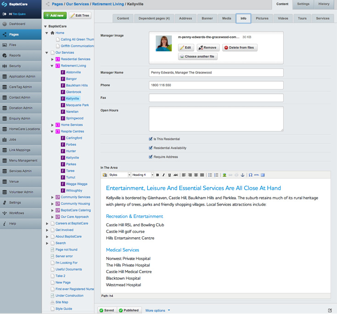Image resolution: width=337 pixels, height=314 pixels.
Task: Click the log out icon beside Hi Tim Quinn
Action: point(4,14)
